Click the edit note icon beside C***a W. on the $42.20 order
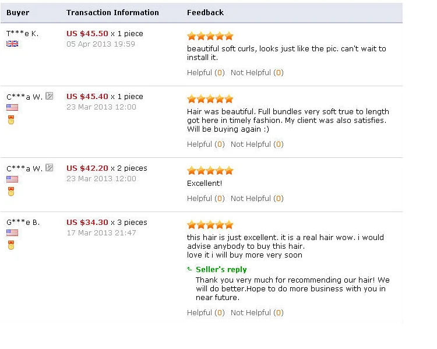The image size is (437, 349). point(50,168)
